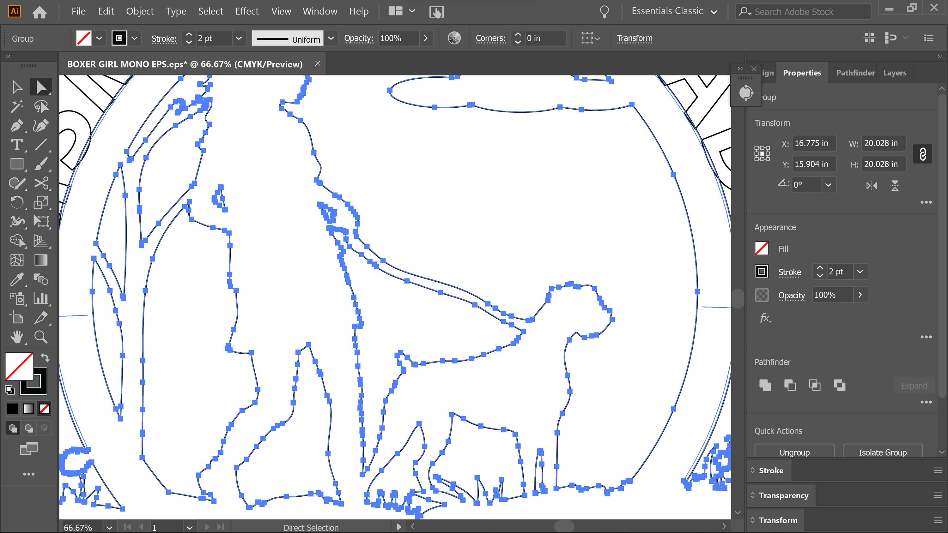948x533 pixels.
Task: Swap the fill and stroke colors
Action: click(46, 357)
